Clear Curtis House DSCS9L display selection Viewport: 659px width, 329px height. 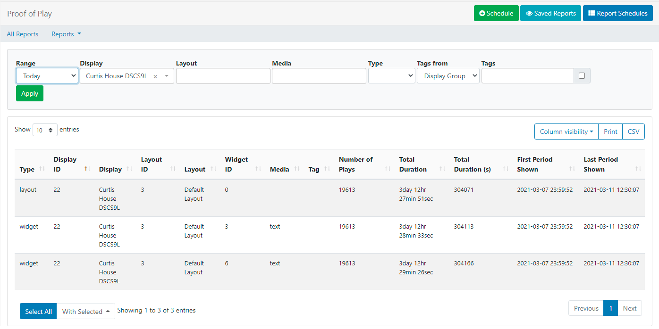tap(155, 76)
